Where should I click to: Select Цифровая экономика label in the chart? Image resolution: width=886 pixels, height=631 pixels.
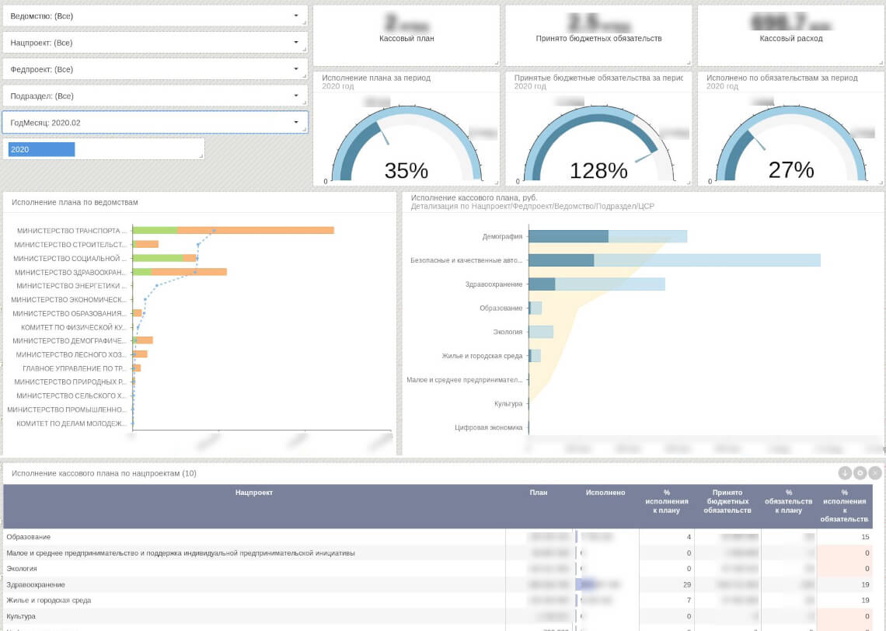488,427
